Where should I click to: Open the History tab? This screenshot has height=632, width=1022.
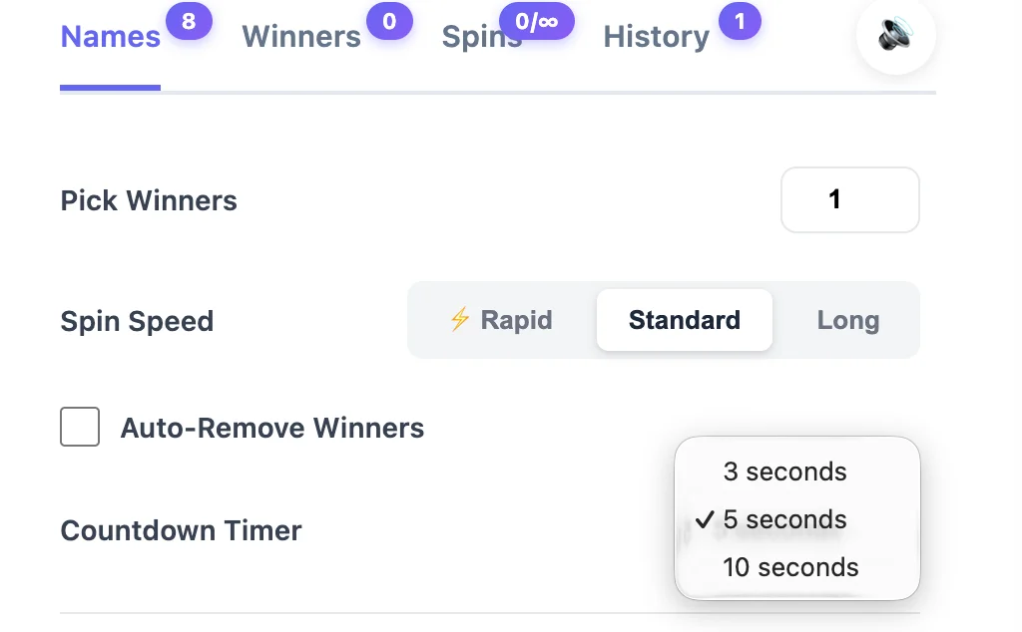click(x=656, y=36)
